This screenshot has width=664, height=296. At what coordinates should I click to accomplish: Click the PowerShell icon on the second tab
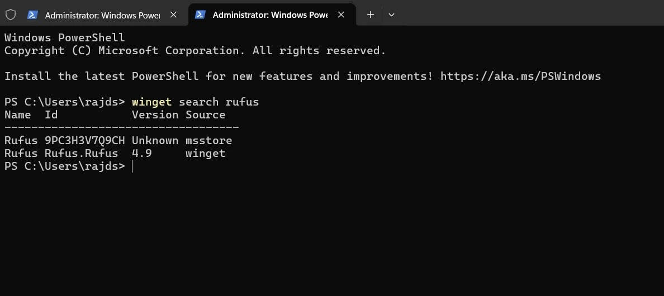click(x=200, y=15)
